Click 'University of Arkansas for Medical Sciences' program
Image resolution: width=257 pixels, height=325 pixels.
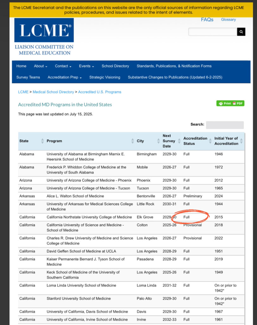(x=90, y=207)
